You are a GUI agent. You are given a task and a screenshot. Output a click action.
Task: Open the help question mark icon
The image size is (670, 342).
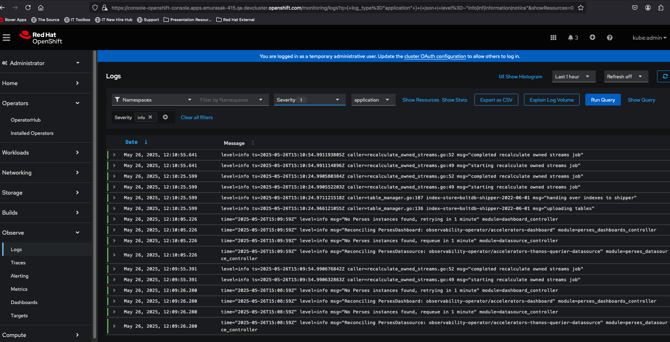click(610, 38)
